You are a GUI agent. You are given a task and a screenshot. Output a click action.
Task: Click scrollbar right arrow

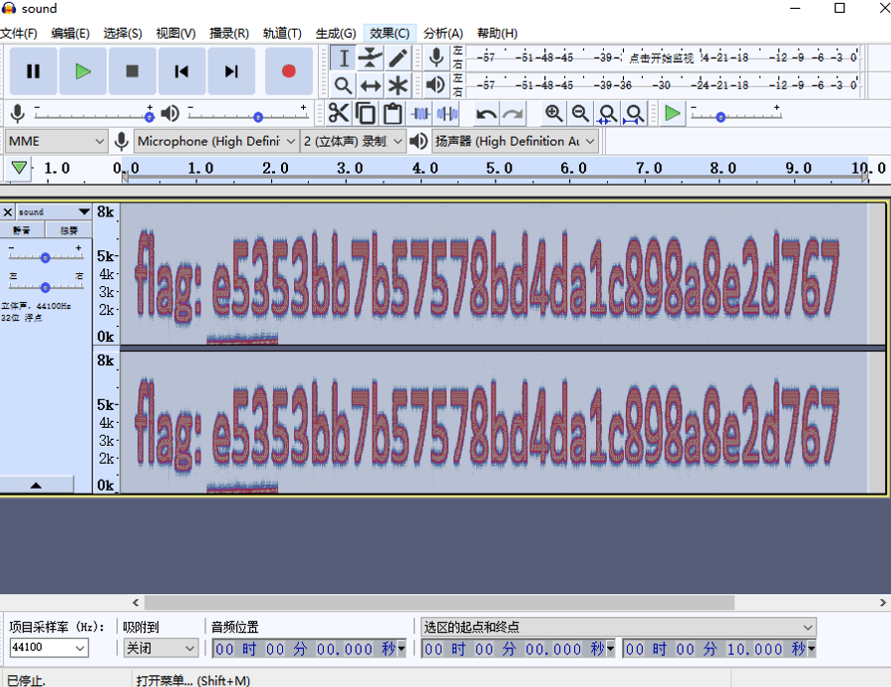[x=882, y=602]
